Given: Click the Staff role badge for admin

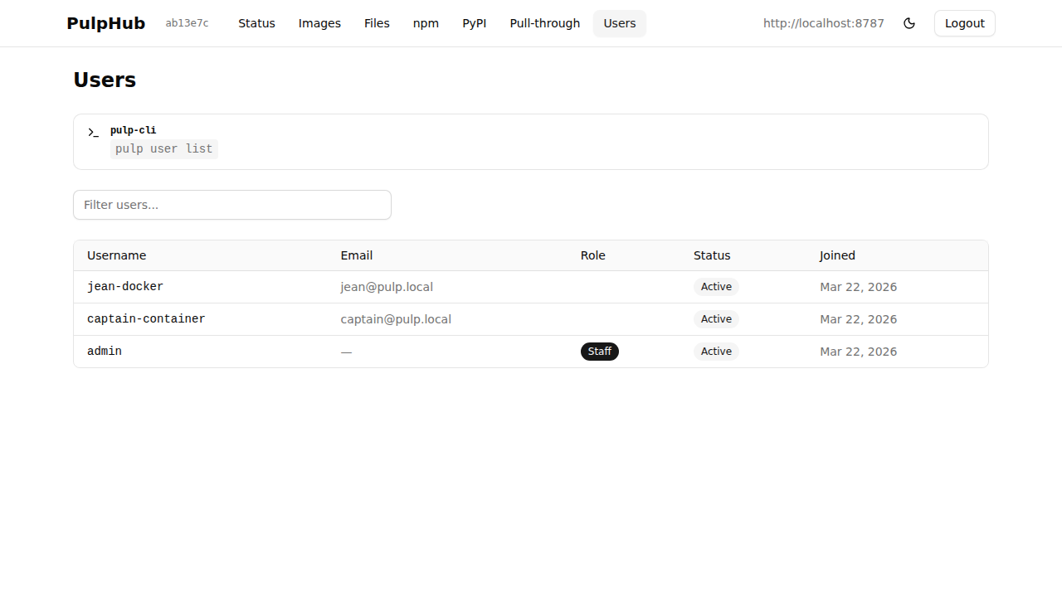Looking at the screenshot, I should point(599,351).
